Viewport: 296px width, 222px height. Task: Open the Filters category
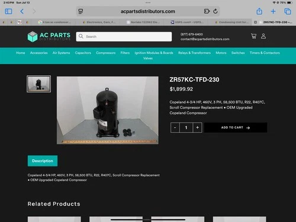(x=125, y=53)
